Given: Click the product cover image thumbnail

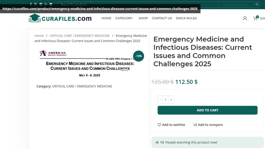Looking at the screenshot, I should (90, 64).
